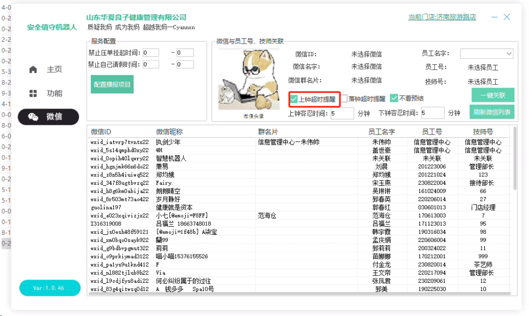Image resolution: width=529 pixels, height=316 pixels.
Task: Enable the 落钟超时提醒 checkbox
Action: (x=344, y=99)
